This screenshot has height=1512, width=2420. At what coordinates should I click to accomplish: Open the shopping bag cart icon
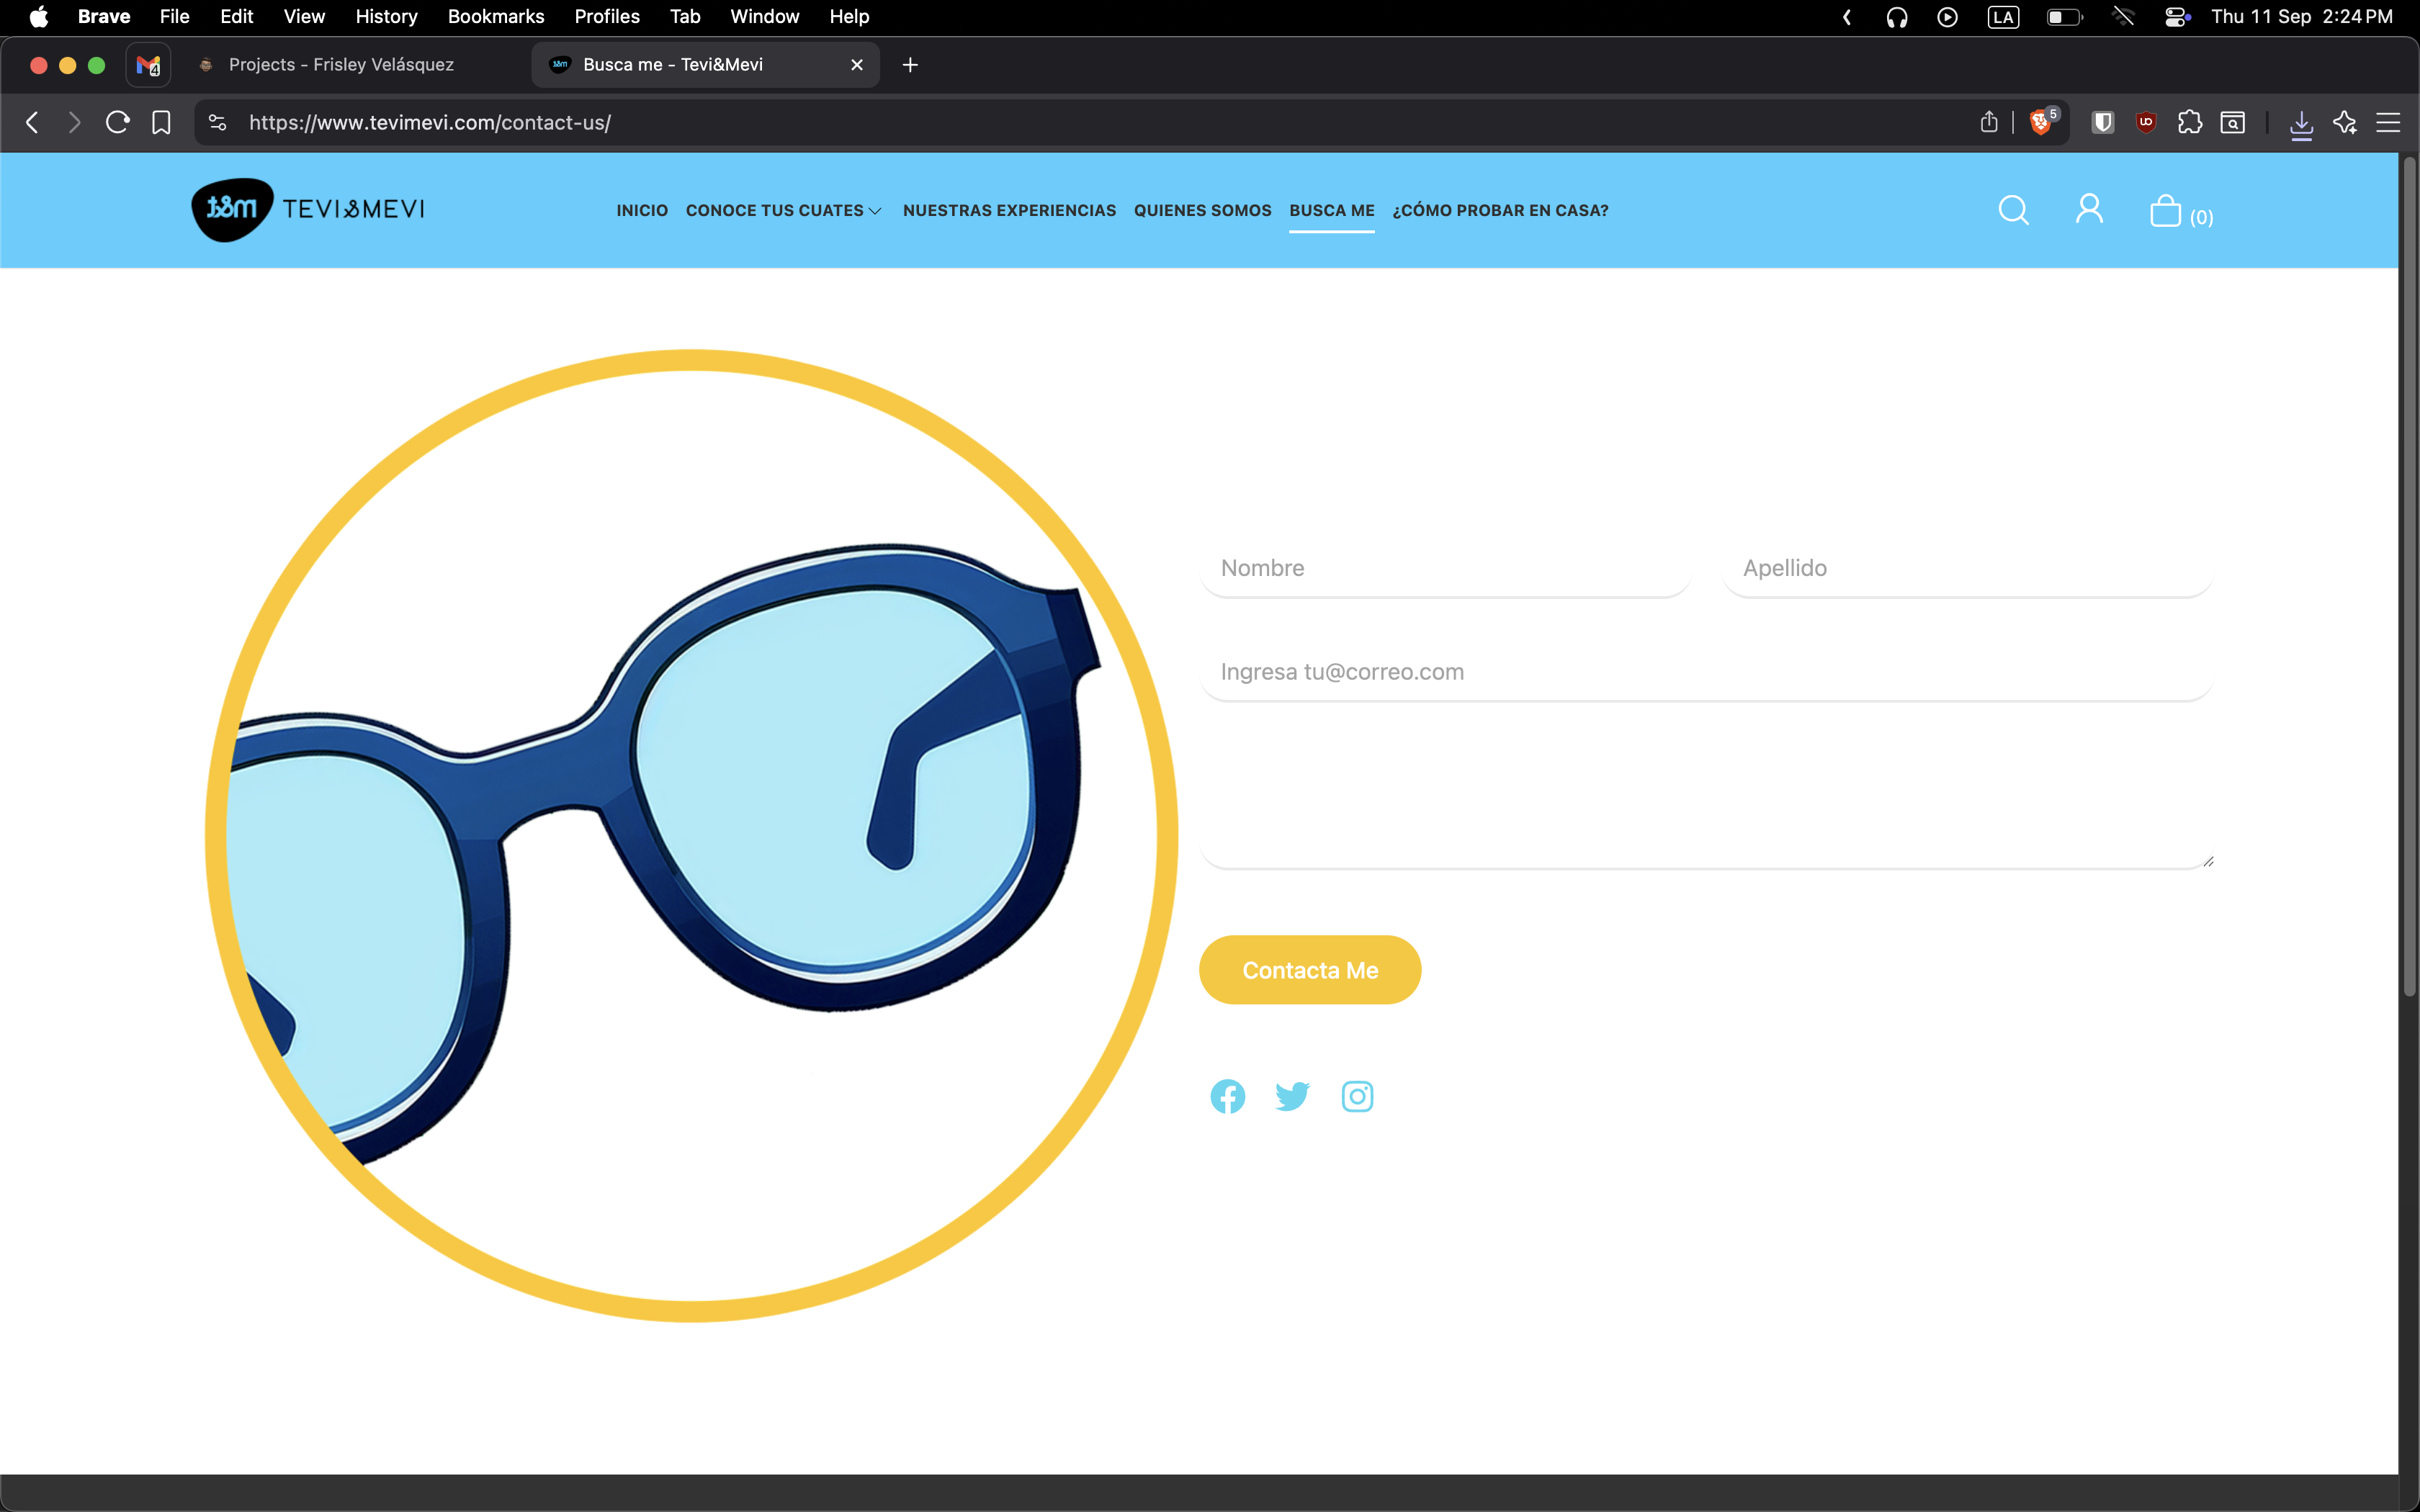pos(2165,211)
